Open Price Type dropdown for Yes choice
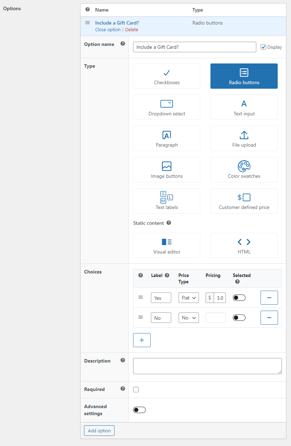This screenshot has height=446, width=291. pos(188,298)
